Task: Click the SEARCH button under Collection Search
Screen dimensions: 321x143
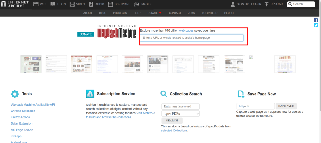Action: click(x=172, y=121)
